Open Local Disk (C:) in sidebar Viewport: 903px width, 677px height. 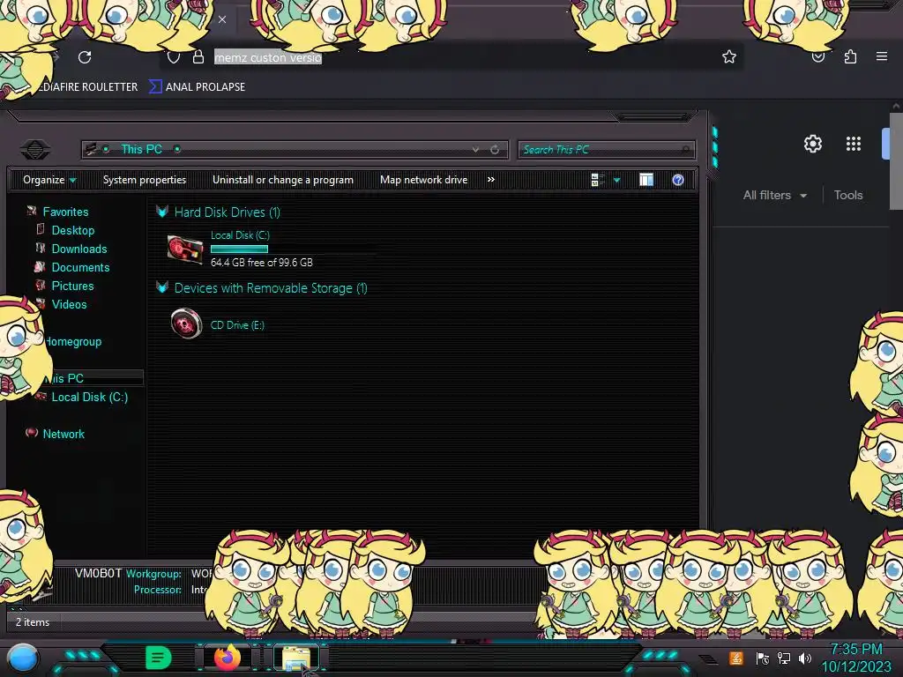pos(89,397)
